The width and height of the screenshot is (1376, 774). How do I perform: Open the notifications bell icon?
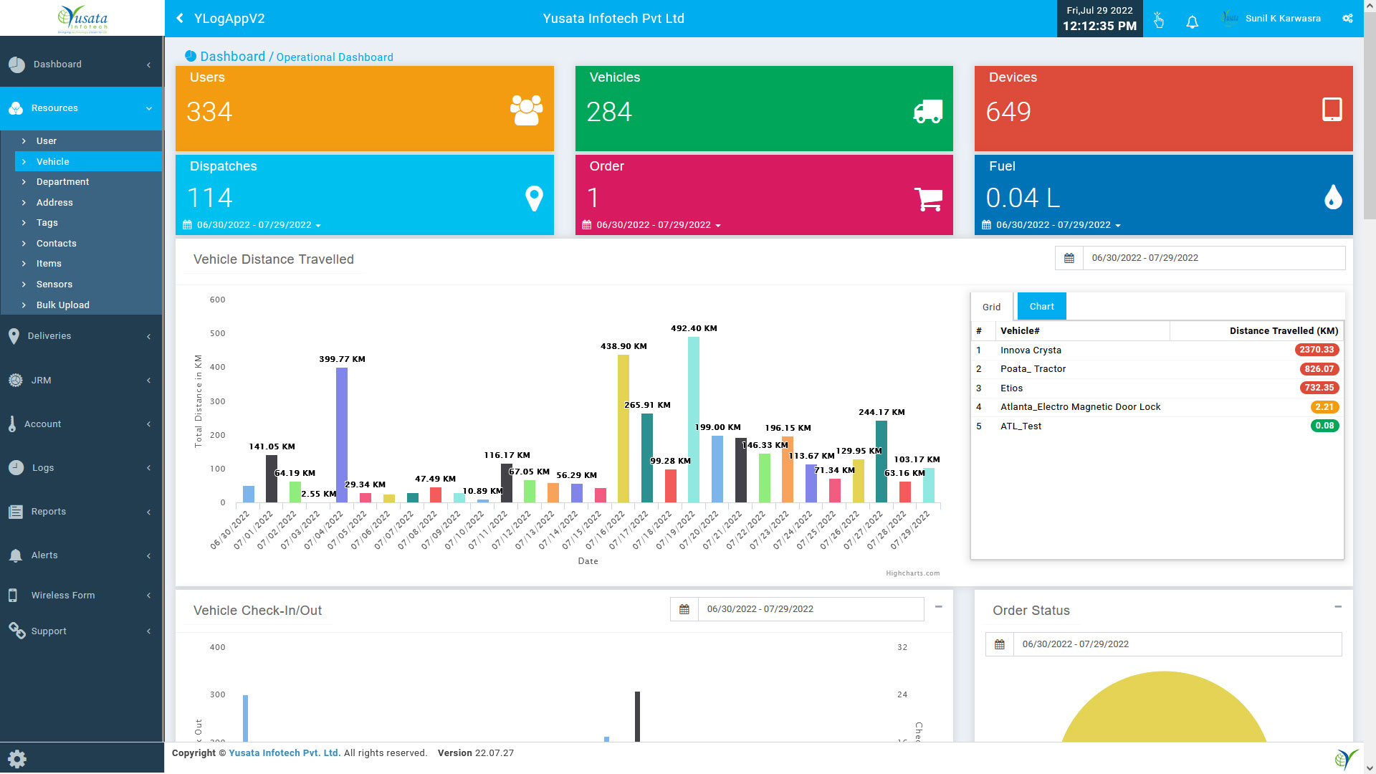[x=1192, y=21]
